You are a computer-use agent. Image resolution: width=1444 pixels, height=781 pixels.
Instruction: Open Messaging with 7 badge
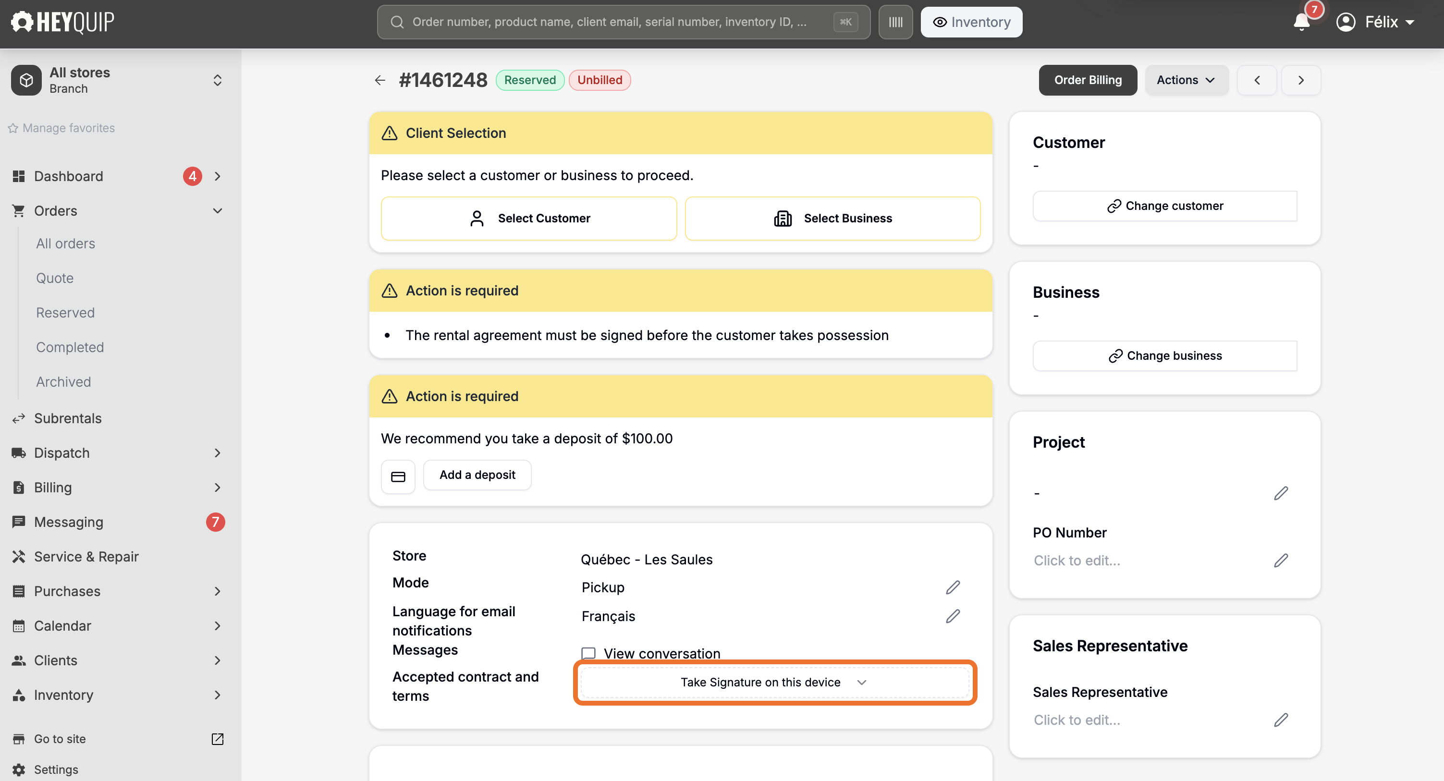point(118,522)
